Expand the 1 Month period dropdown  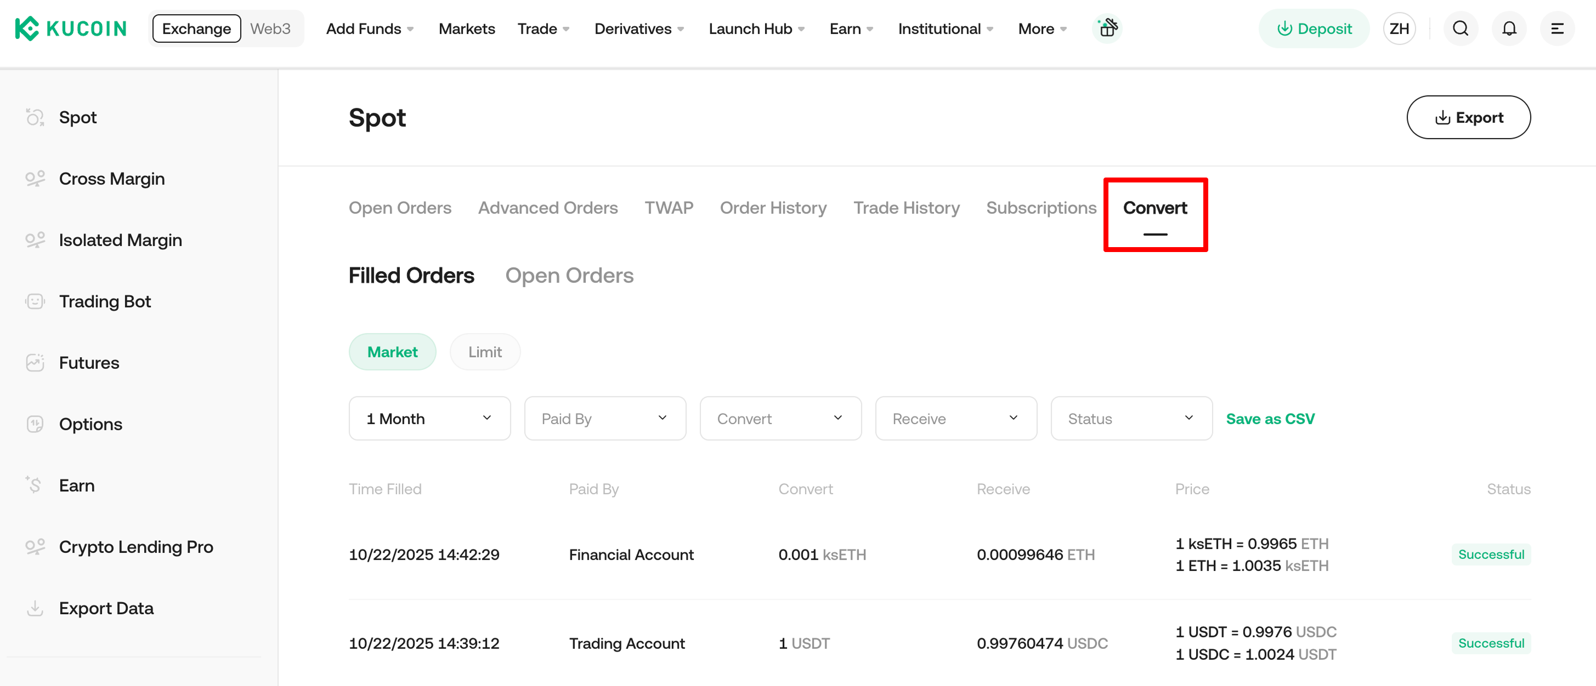pos(429,419)
